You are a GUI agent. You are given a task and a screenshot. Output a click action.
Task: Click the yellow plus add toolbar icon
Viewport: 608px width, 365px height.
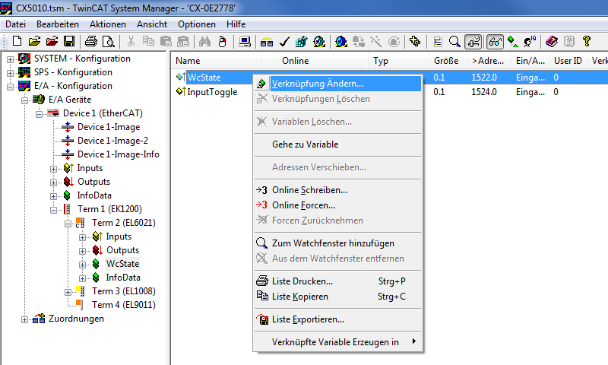pyautogui.click(x=415, y=41)
